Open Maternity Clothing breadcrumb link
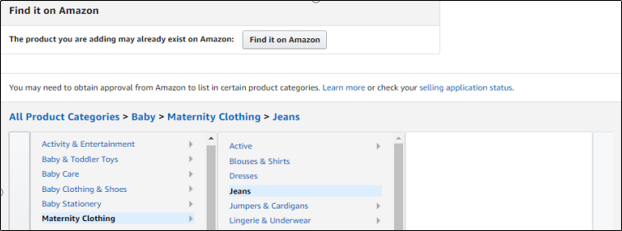This screenshot has width=622, height=231. click(214, 117)
